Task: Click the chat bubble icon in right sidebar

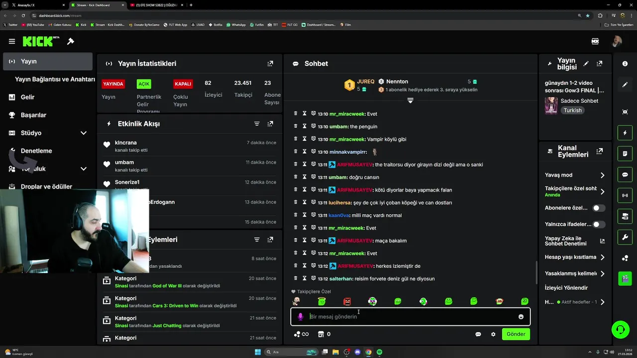Action: pos(625,175)
